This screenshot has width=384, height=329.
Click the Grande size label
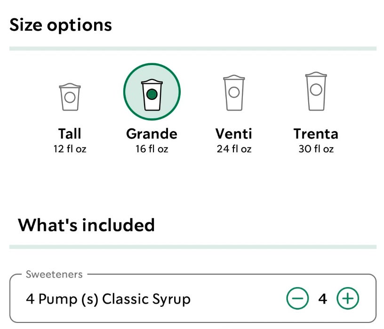(152, 134)
